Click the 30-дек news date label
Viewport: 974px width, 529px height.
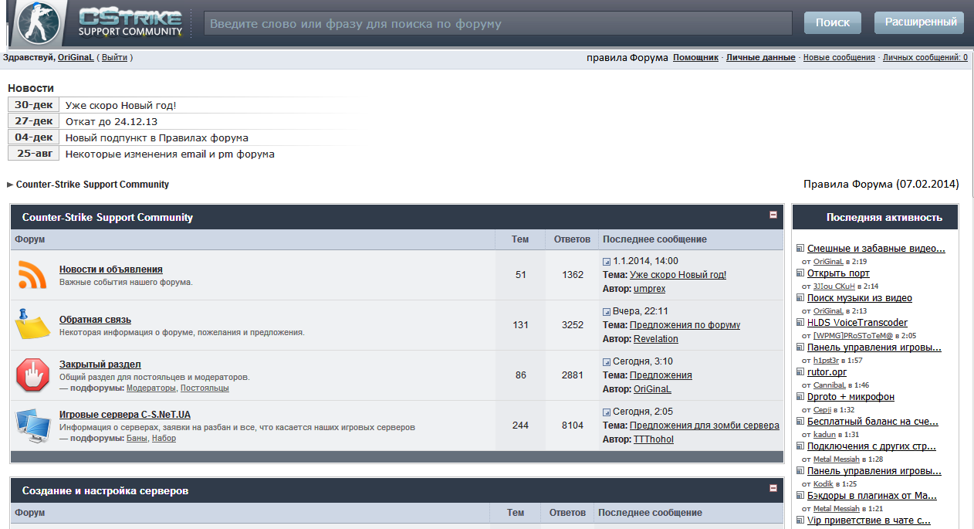pos(34,105)
